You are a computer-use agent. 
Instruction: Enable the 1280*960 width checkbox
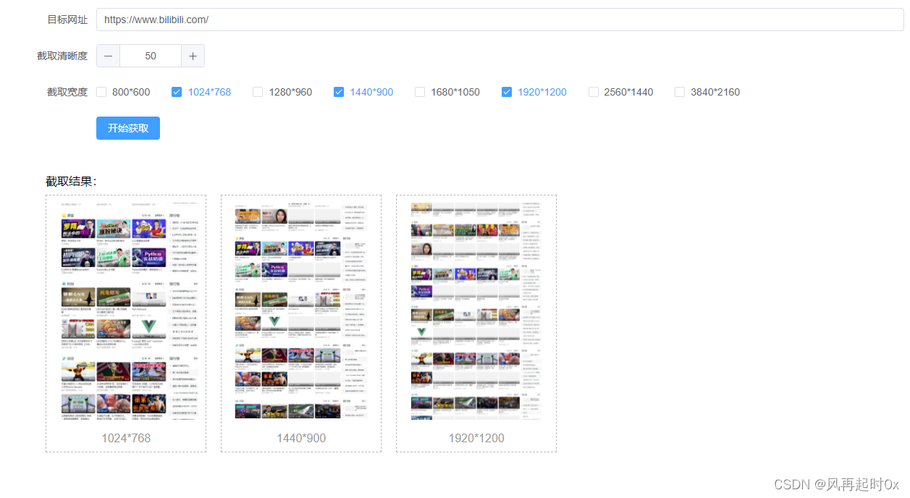pos(258,92)
